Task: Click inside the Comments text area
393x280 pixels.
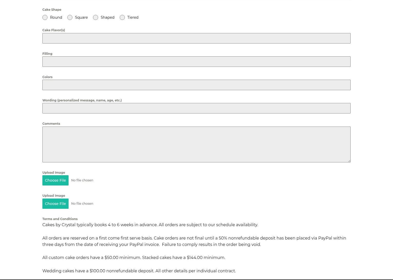Action: click(x=196, y=144)
